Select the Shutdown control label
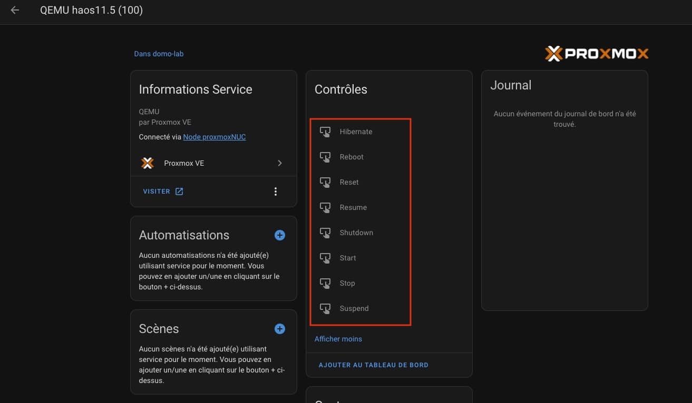This screenshot has width=692, height=403. [x=357, y=233]
